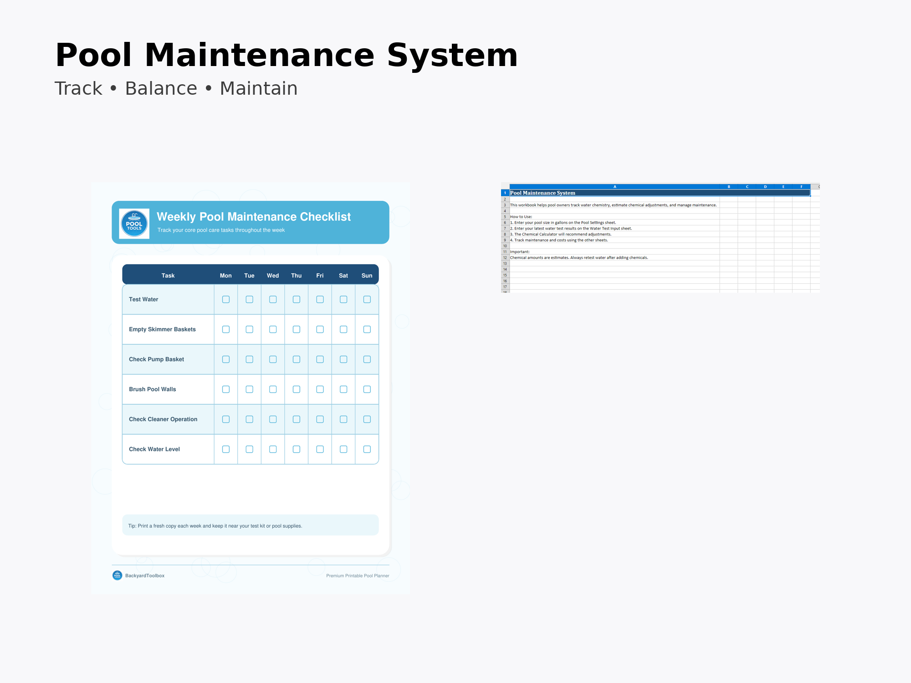
Task: Select column B header in spreadsheet
Action: click(729, 187)
